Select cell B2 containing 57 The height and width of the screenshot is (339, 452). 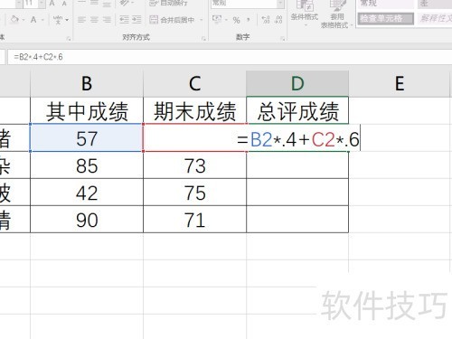[x=87, y=138]
